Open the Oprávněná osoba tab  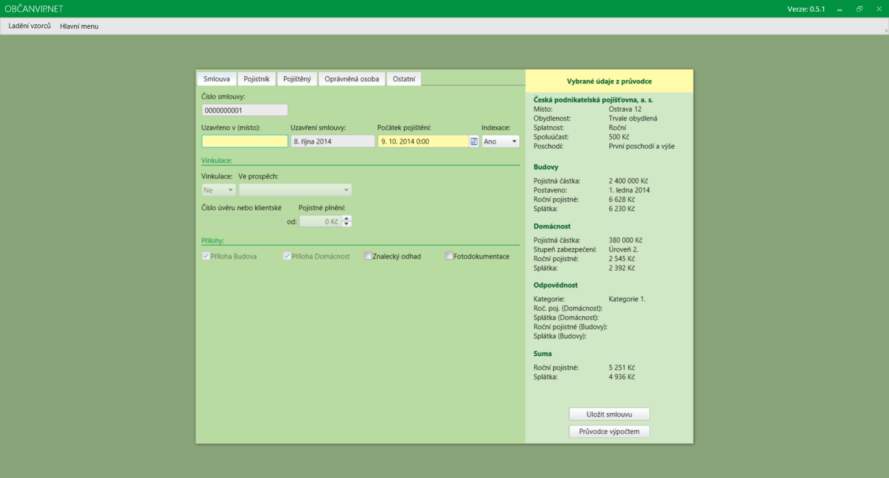(351, 79)
